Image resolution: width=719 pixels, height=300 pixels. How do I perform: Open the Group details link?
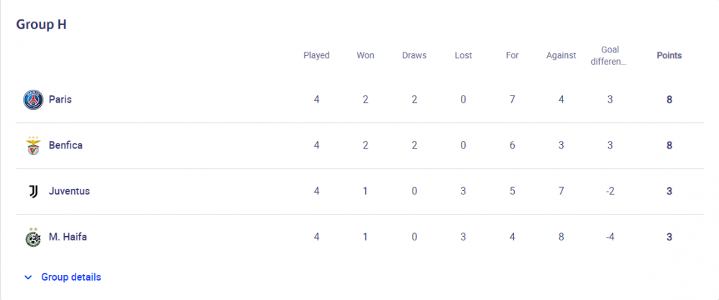tap(71, 277)
